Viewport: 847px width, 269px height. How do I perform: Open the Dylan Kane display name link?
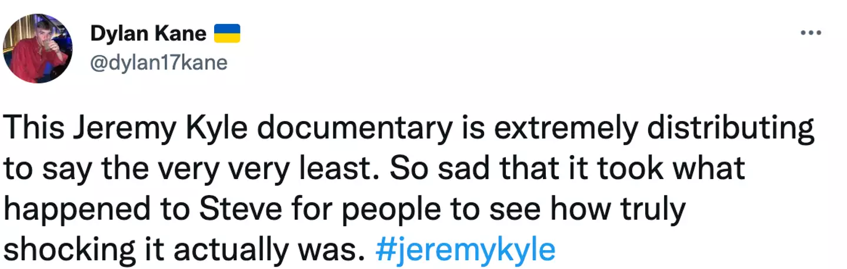[x=148, y=34]
